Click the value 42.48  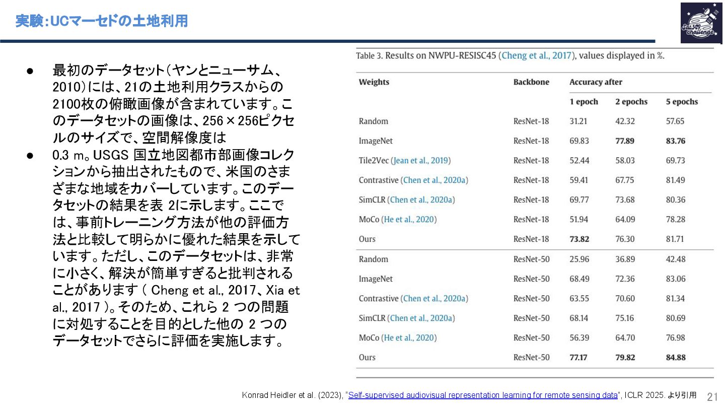point(676,259)
